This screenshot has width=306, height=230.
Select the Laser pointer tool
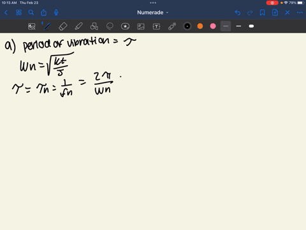(x=172, y=26)
